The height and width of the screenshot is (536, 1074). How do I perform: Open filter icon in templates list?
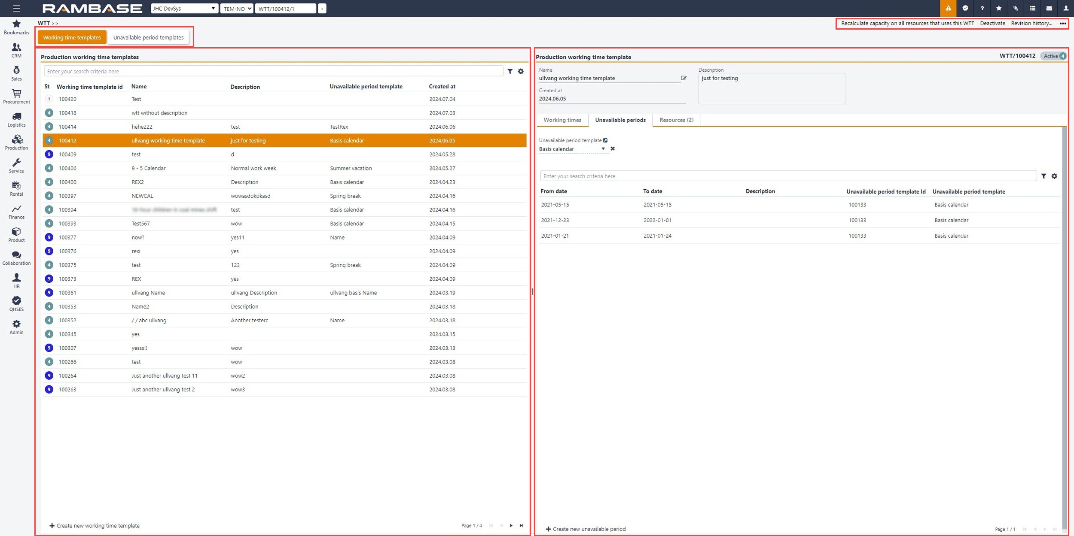pyautogui.click(x=510, y=71)
